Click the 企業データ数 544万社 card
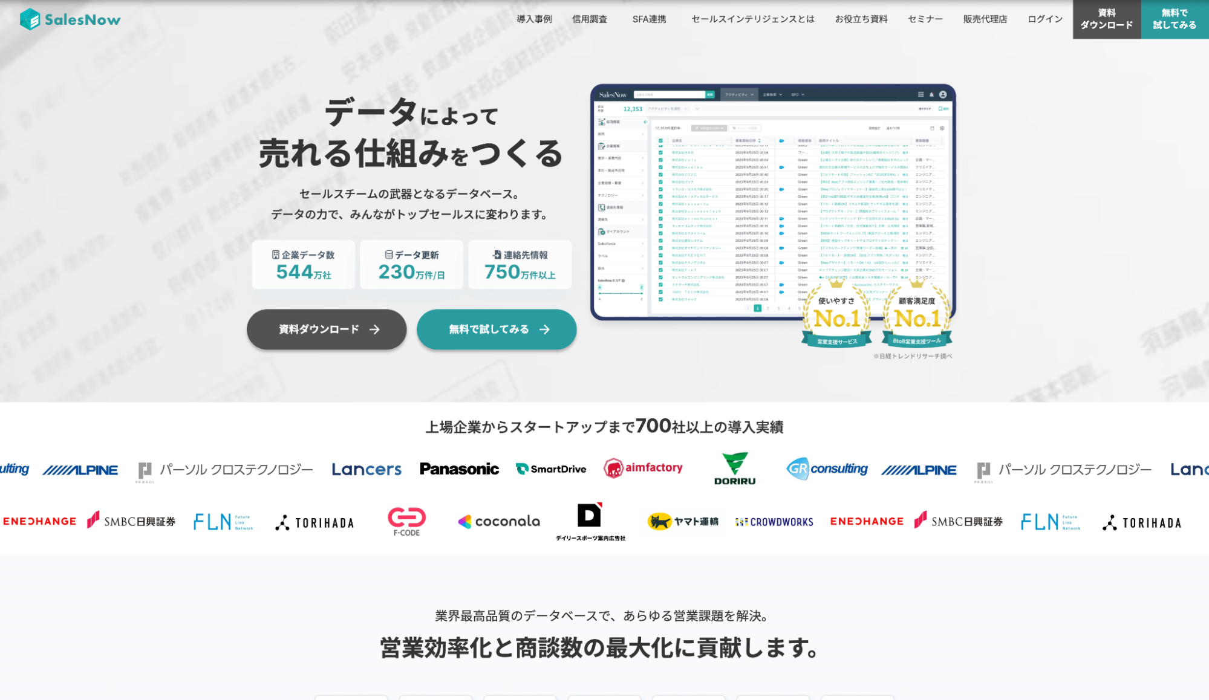This screenshot has height=700, width=1209. pos(304,265)
